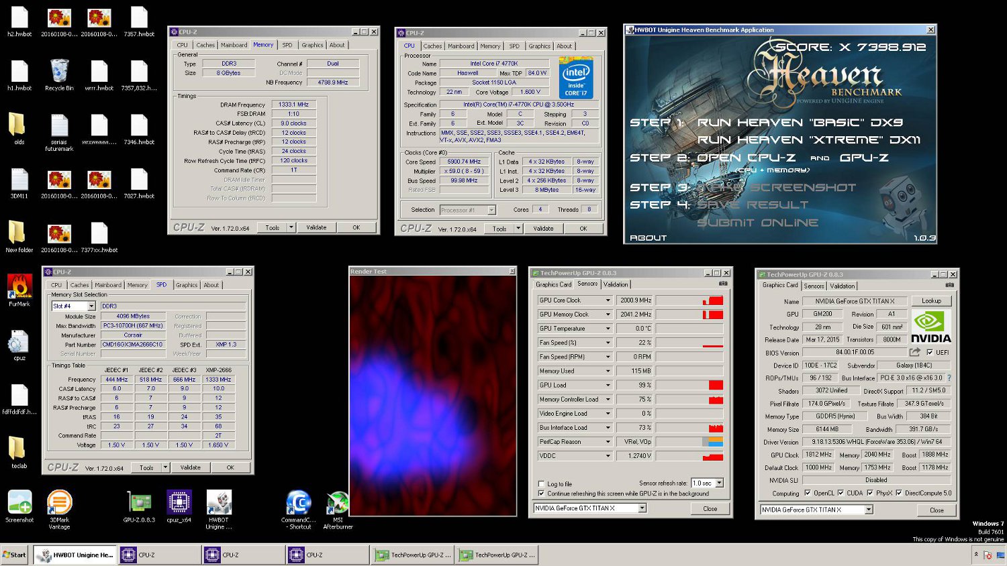This screenshot has height=566, width=1007.
Task: Click Close in GPU-Z Sensors window
Action: pyautogui.click(x=710, y=508)
